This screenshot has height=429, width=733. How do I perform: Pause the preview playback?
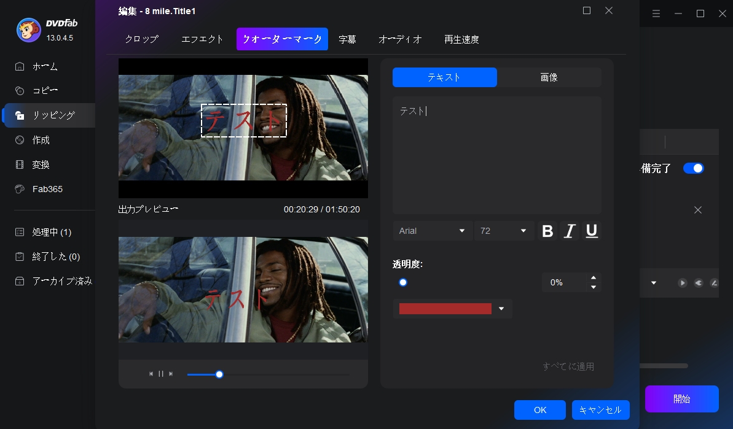pos(161,374)
